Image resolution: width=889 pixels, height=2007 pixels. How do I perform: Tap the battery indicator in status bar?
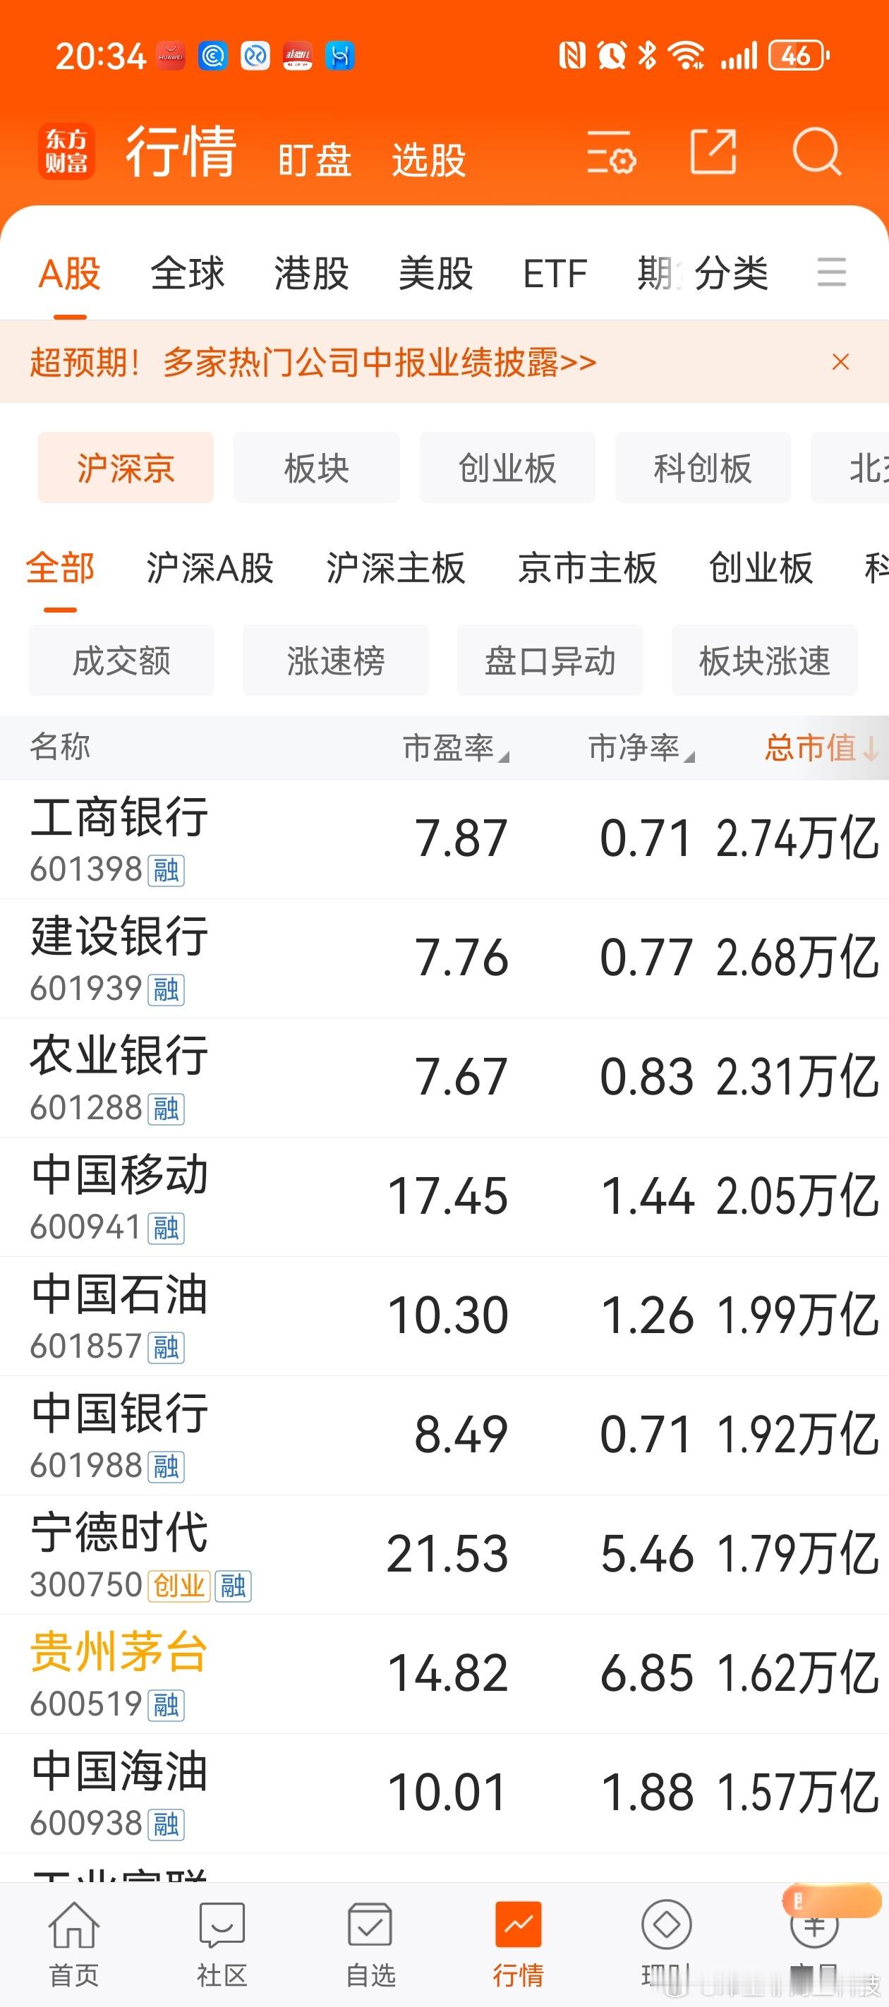point(799,56)
